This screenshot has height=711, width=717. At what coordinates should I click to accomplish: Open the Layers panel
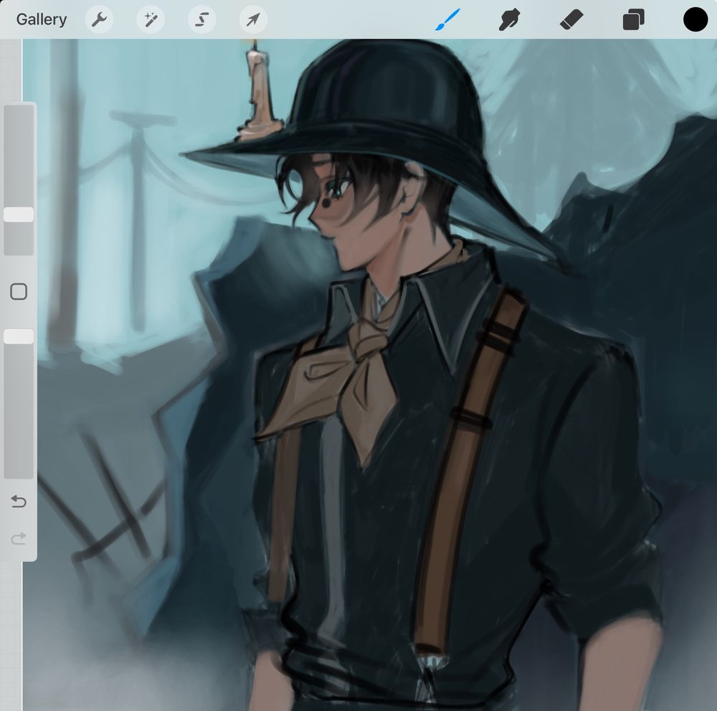pyautogui.click(x=633, y=19)
